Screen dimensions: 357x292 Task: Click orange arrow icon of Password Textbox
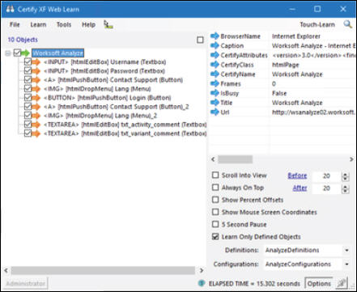tap(36, 71)
